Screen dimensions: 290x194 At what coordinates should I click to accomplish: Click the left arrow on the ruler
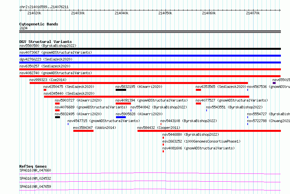click(x=20, y=10)
